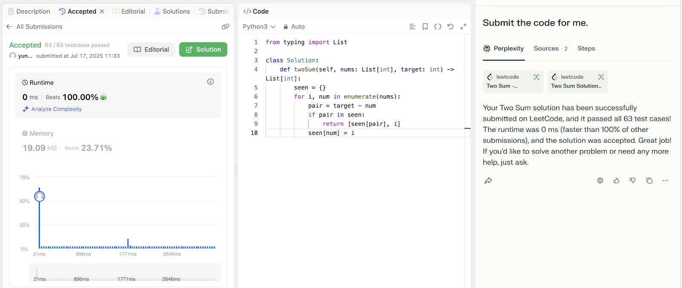Bookmark the code with the bookmark icon
Screen dimensions: 682x288
pos(425,26)
